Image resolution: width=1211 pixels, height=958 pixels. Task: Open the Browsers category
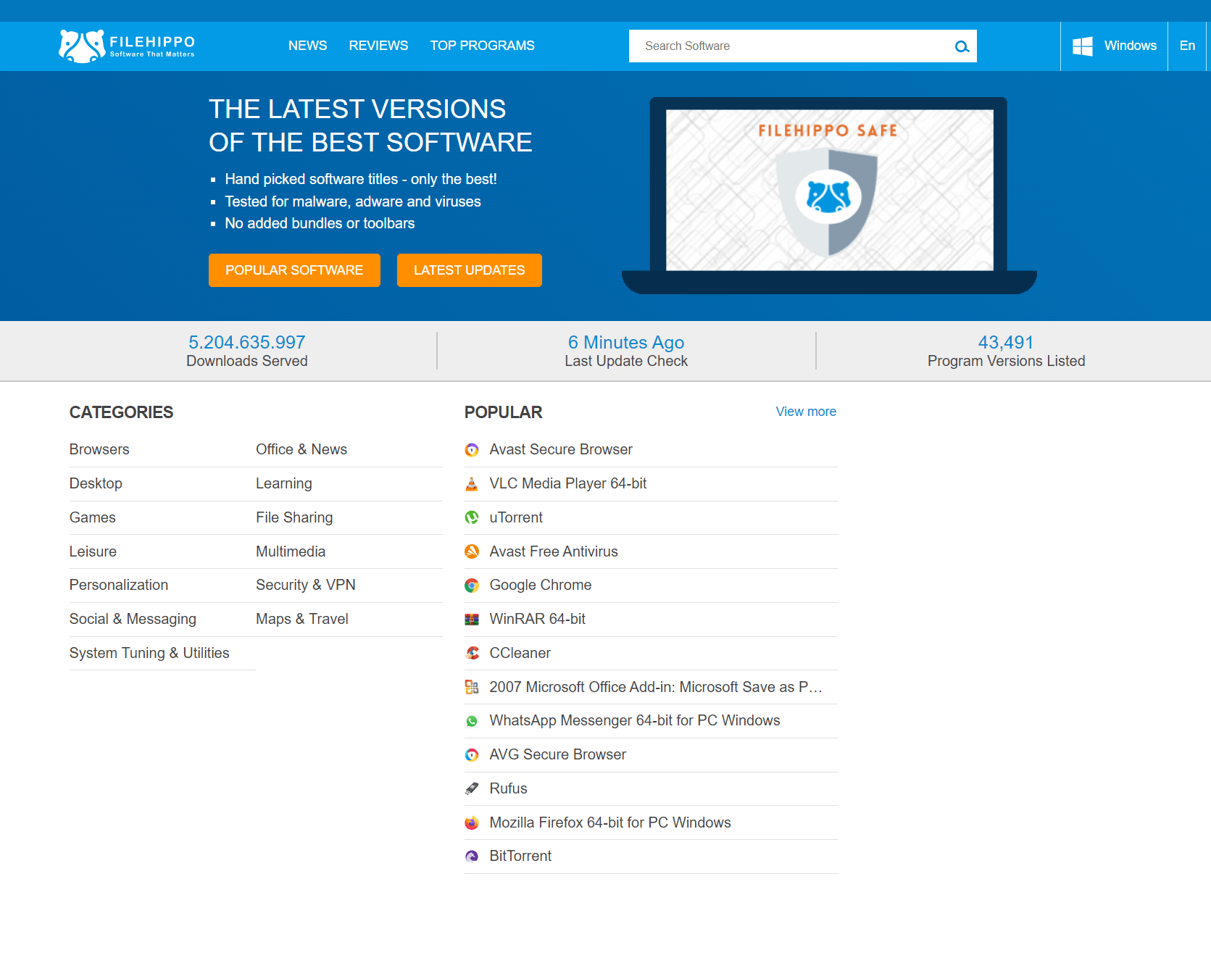pos(99,449)
